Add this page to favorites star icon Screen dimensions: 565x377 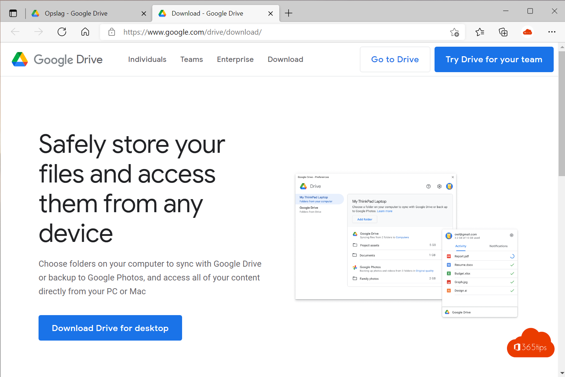click(x=454, y=32)
